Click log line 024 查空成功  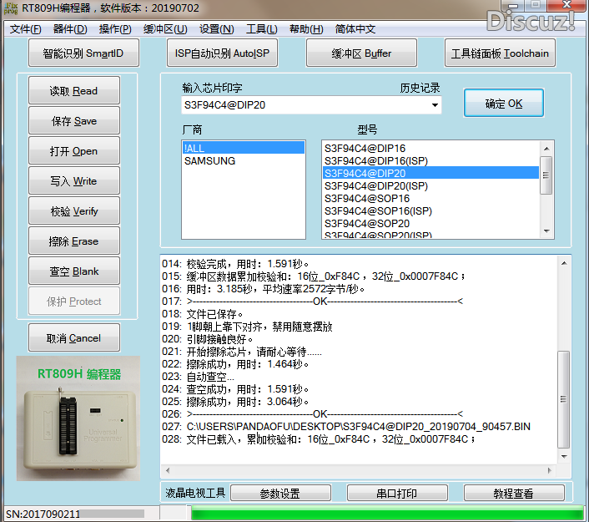(x=247, y=389)
